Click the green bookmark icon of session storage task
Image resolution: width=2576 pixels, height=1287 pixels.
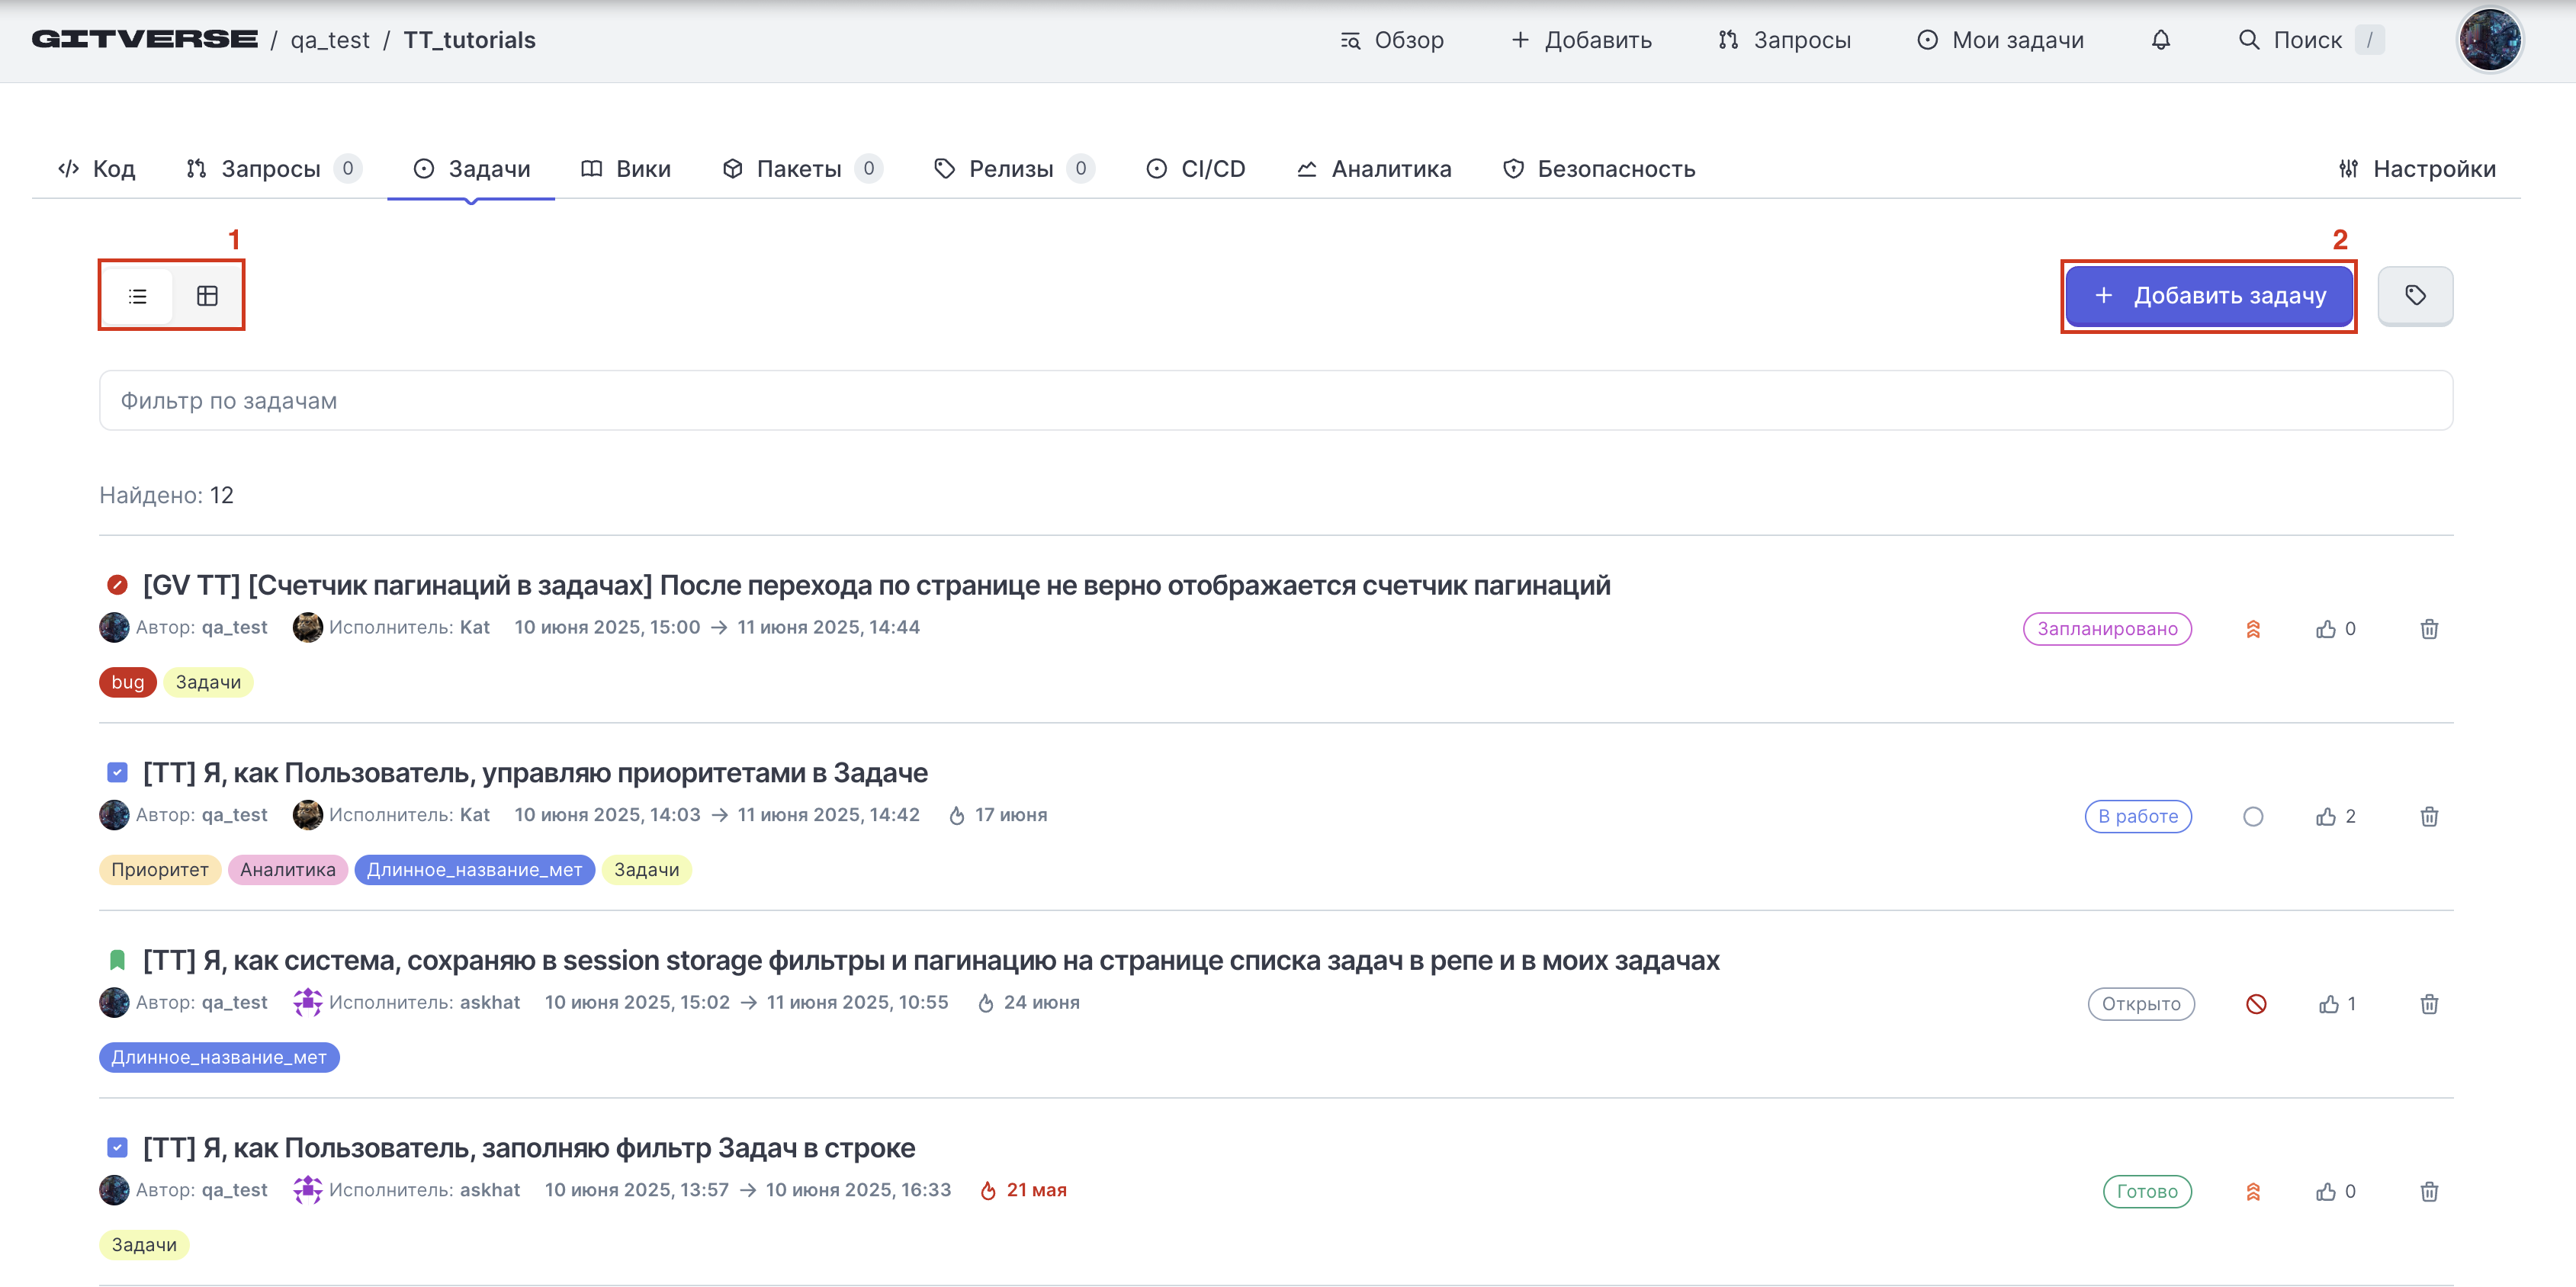pyautogui.click(x=117, y=960)
